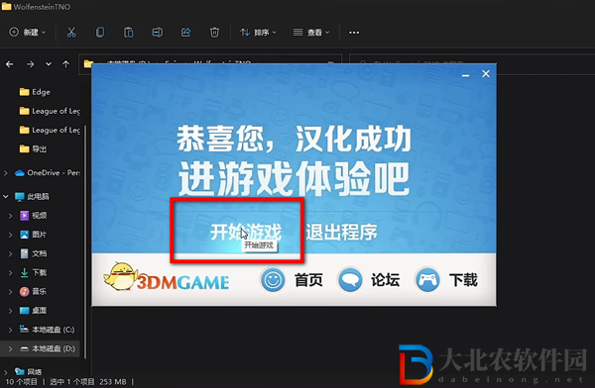Go forward with the right arrow

pos(31,64)
